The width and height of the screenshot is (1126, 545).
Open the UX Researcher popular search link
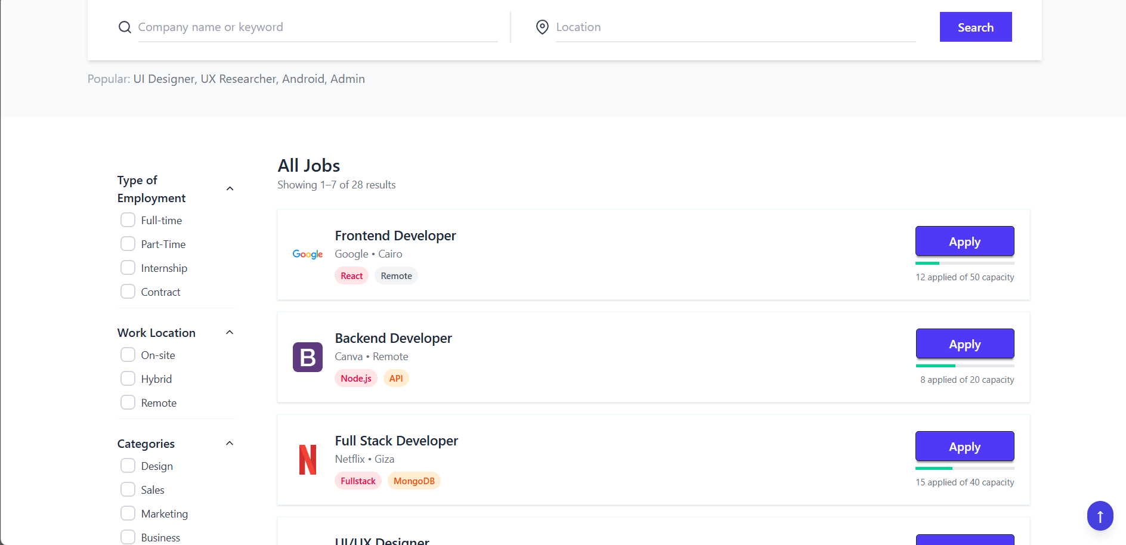click(239, 79)
